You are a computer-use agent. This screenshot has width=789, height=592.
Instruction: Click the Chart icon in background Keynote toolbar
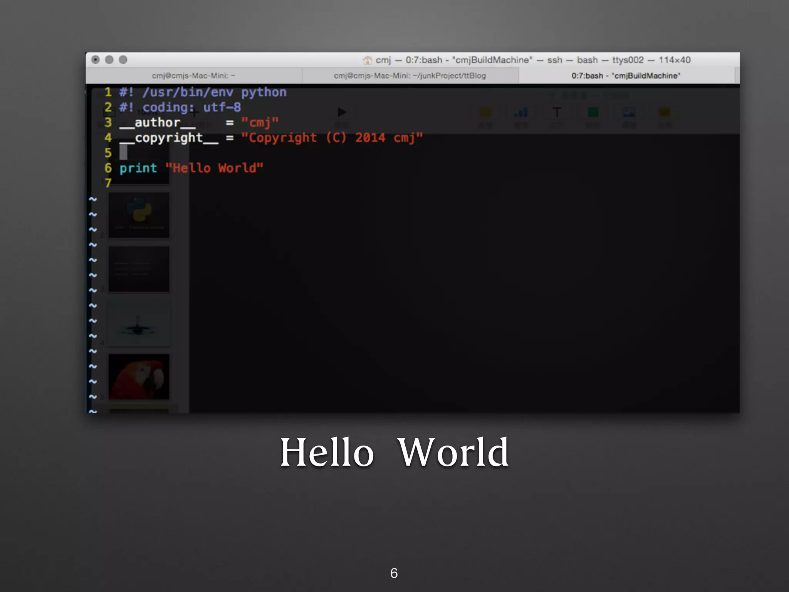click(521, 113)
